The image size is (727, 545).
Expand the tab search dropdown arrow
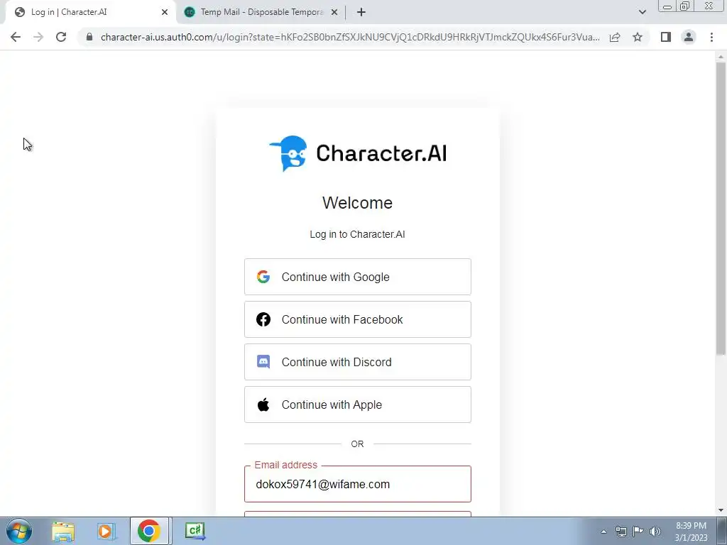[642, 12]
